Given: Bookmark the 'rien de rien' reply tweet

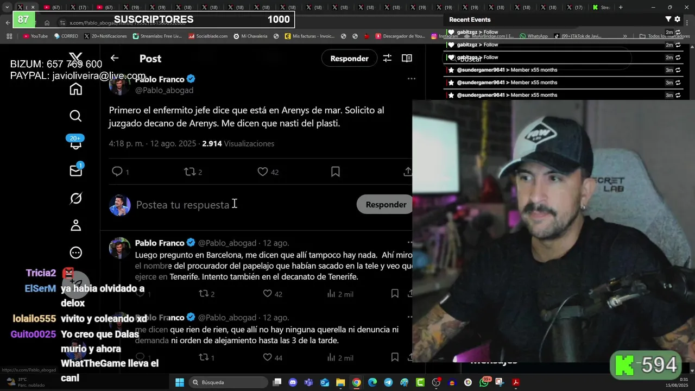Looking at the screenshot, I should coord(395,357).
